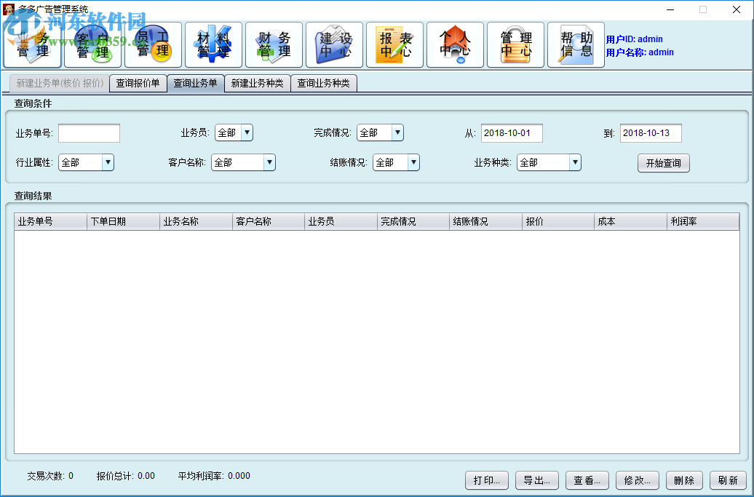Open the 业务种类 dropdown

tap(574, 162)
